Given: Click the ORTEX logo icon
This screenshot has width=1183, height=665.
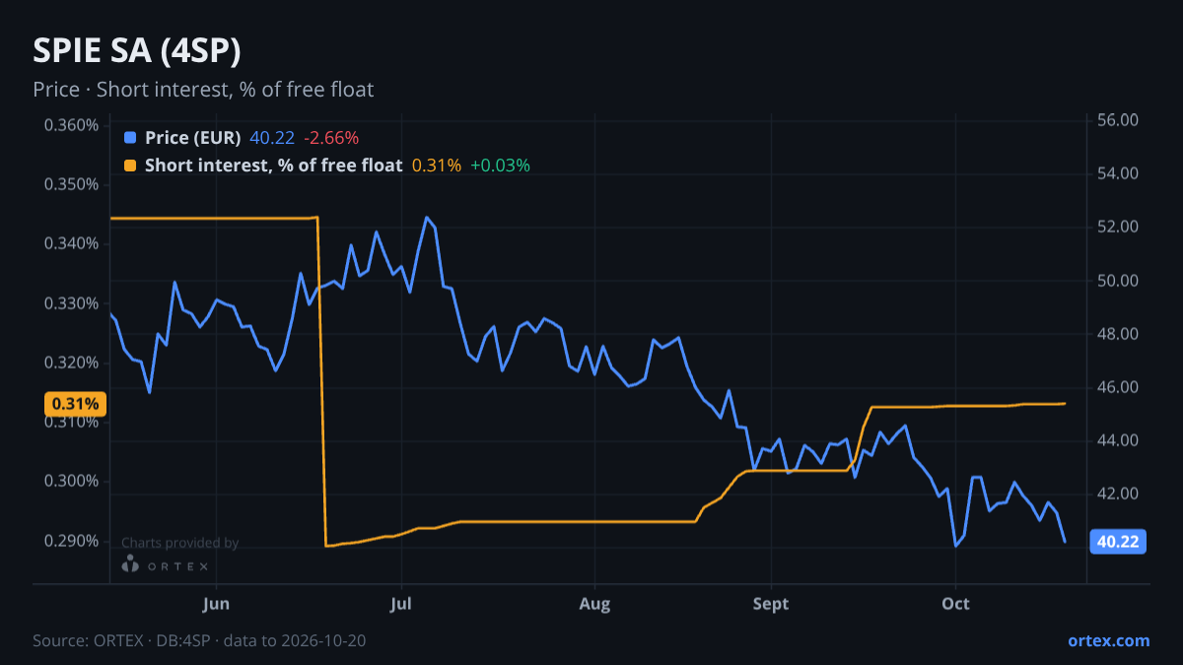Looking at the screenshot, I should coord(129,565).
